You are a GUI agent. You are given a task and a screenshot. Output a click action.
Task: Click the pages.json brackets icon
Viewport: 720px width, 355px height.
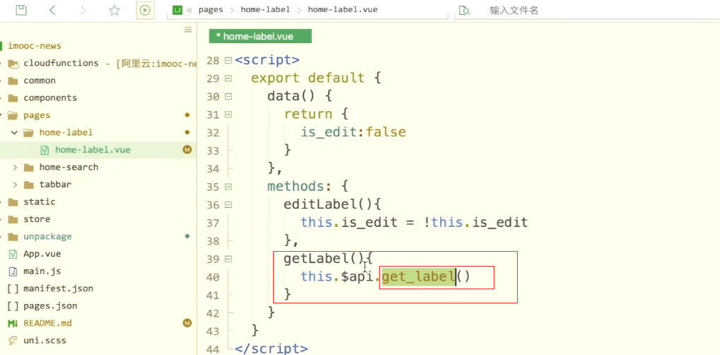pos(13,306)
